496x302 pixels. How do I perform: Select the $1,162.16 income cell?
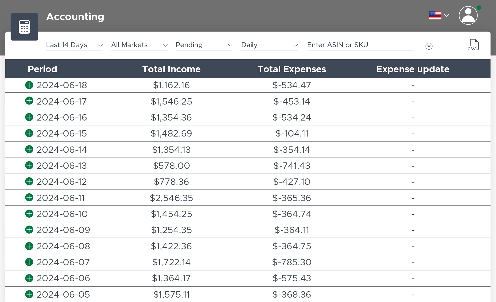[171, 85]
